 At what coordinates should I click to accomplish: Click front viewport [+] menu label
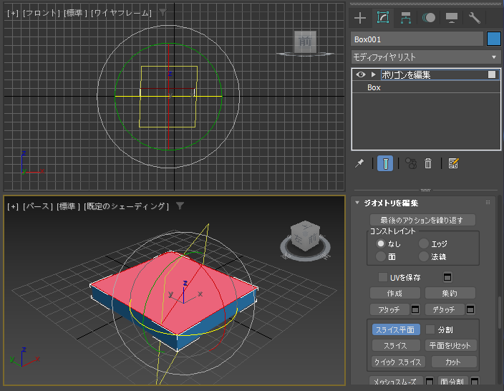13,13
